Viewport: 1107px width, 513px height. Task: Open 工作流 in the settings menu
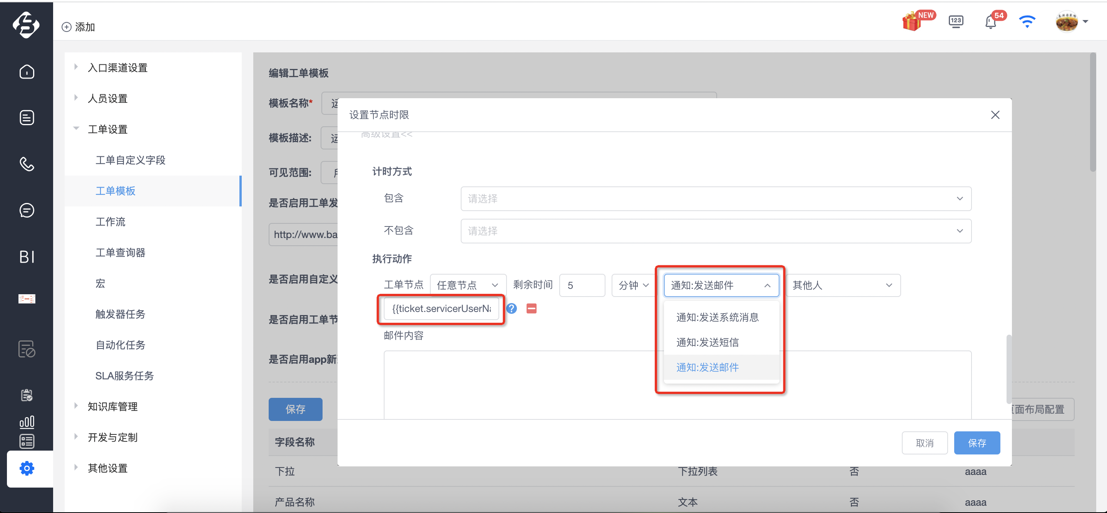[x=110, y=221]
